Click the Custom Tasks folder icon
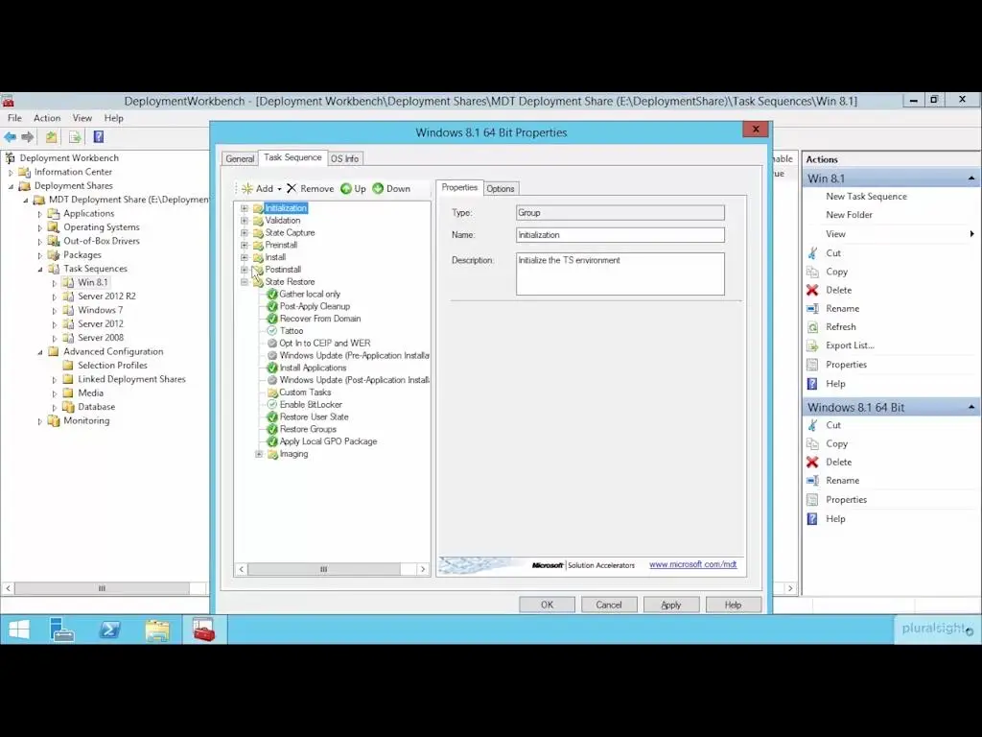 (x=272, y=392)
